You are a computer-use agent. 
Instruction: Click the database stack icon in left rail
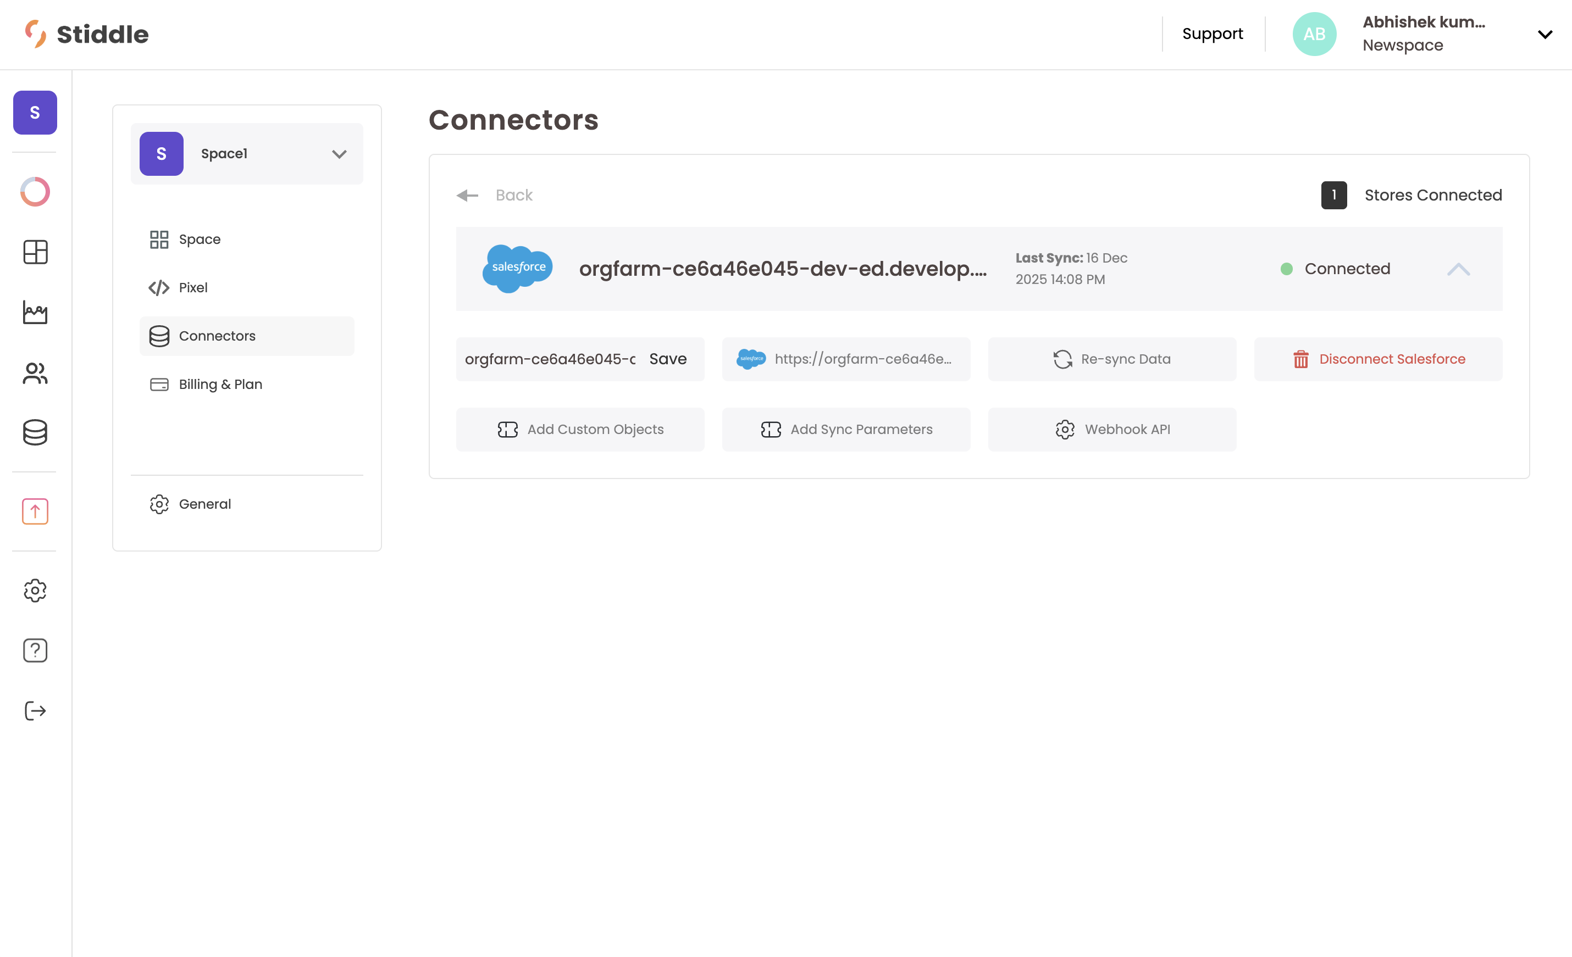tap(35, 432)
